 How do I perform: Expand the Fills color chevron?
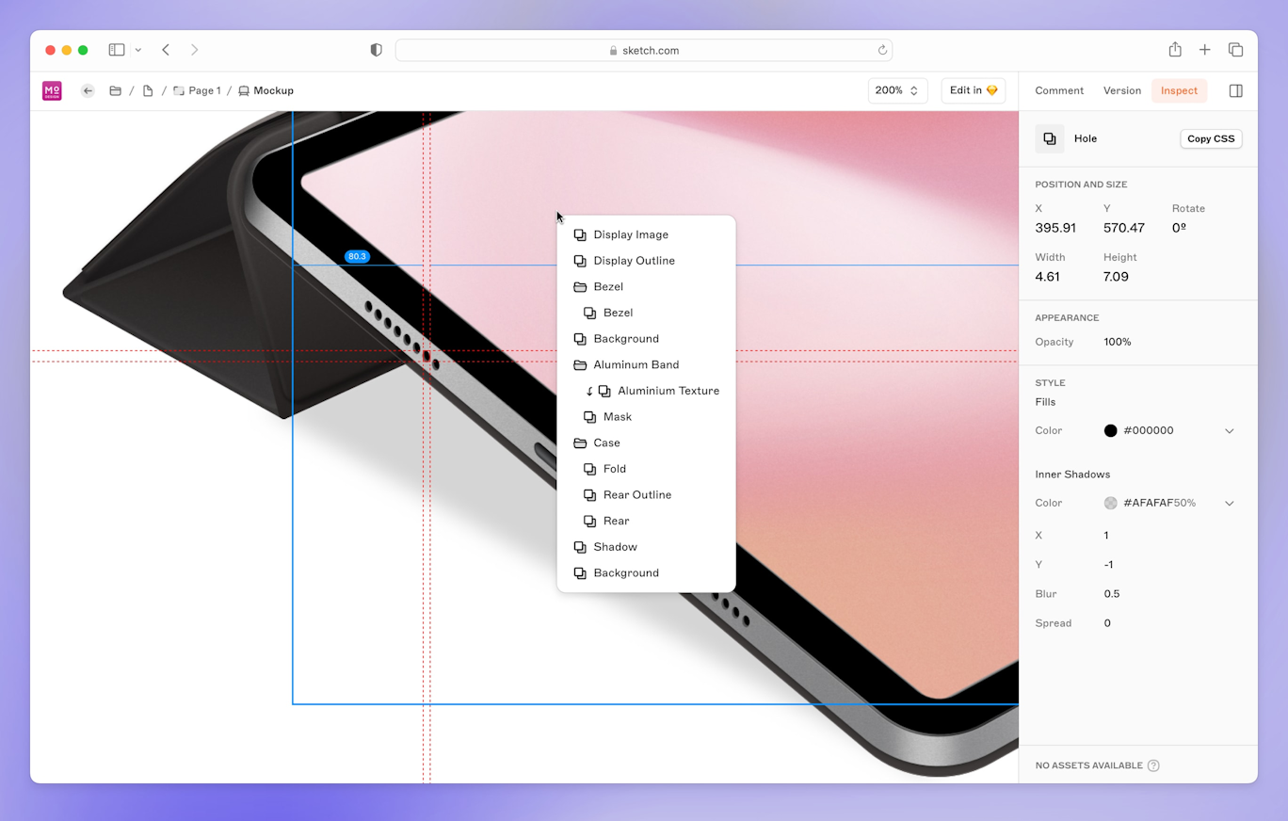(x=1229, y=431)
